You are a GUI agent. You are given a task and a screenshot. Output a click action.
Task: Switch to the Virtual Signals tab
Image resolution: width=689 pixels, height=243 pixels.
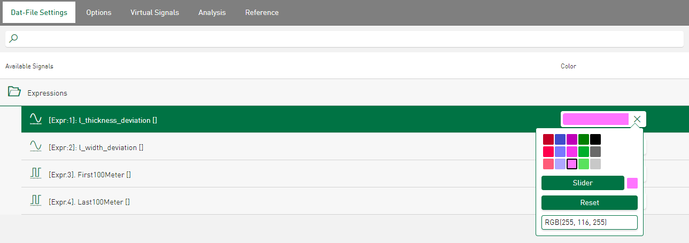[x=154, y=12]
